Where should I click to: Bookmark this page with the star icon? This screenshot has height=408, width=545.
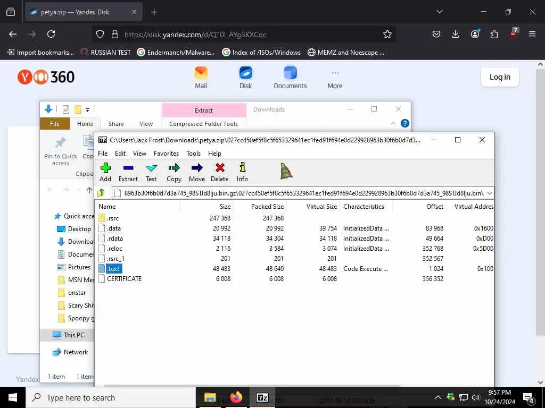click(387, 34)
